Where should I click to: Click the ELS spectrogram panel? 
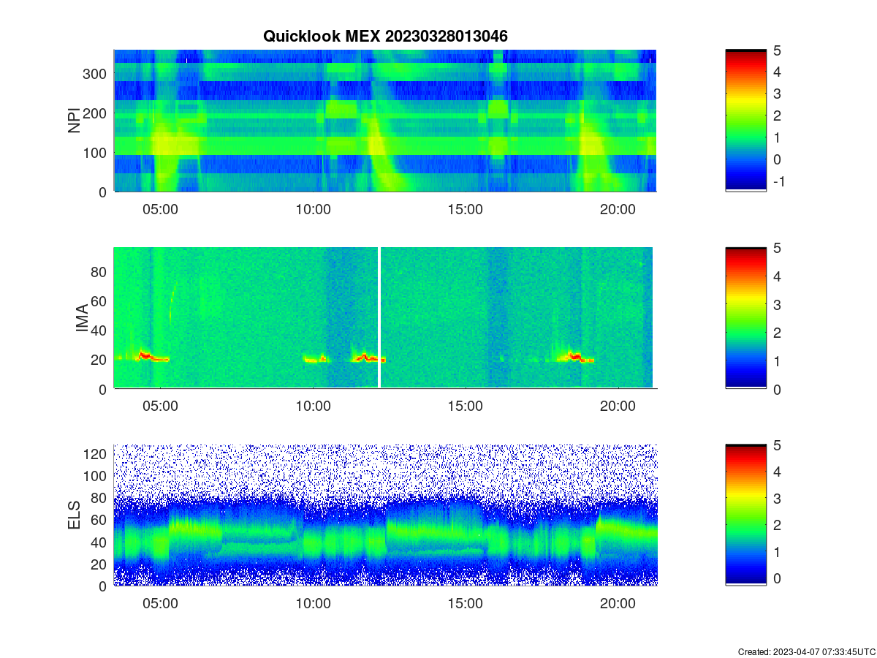tap(385, 515)
